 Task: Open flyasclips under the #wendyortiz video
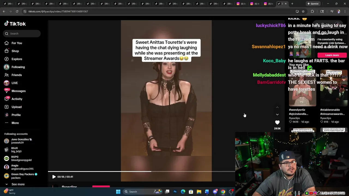pos(294,118)
